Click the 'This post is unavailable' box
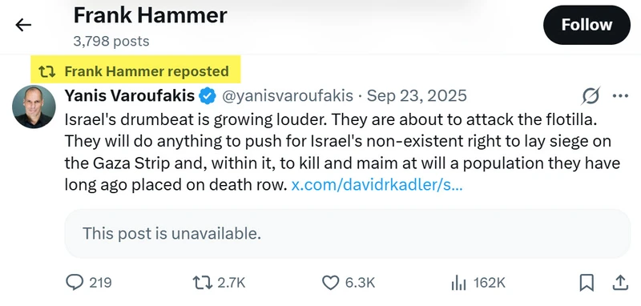This screenshot has height=306, width=641. pyautogui.click(x=347, y=234)
